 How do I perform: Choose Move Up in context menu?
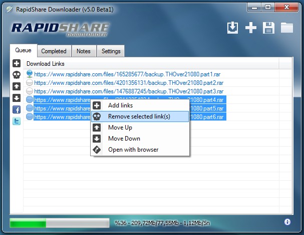tap(140, 128)
